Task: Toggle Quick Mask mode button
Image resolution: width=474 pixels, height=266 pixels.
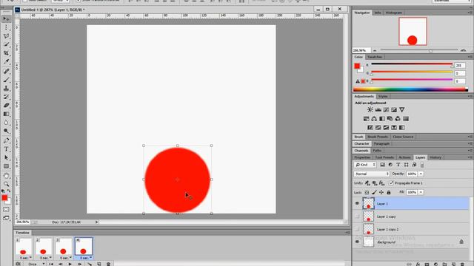Action: point(6,209)
